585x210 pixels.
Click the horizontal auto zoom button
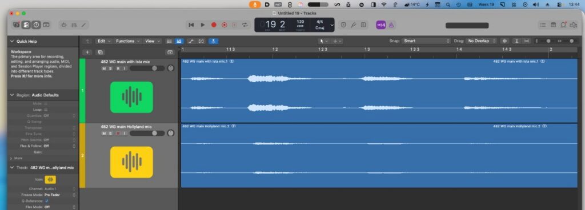[x=526, y=41]
